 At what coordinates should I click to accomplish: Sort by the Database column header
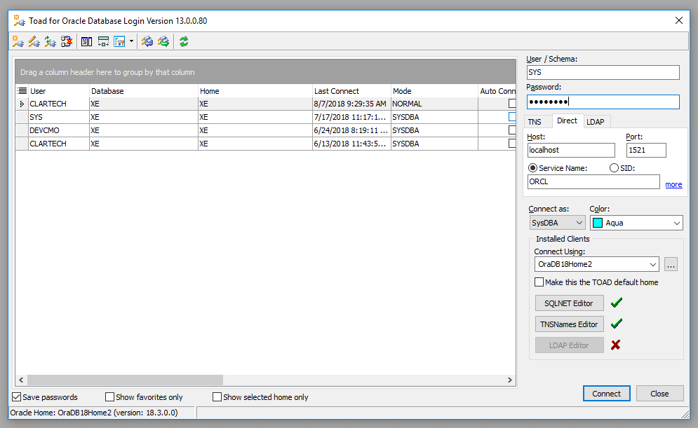click(143, 91)
